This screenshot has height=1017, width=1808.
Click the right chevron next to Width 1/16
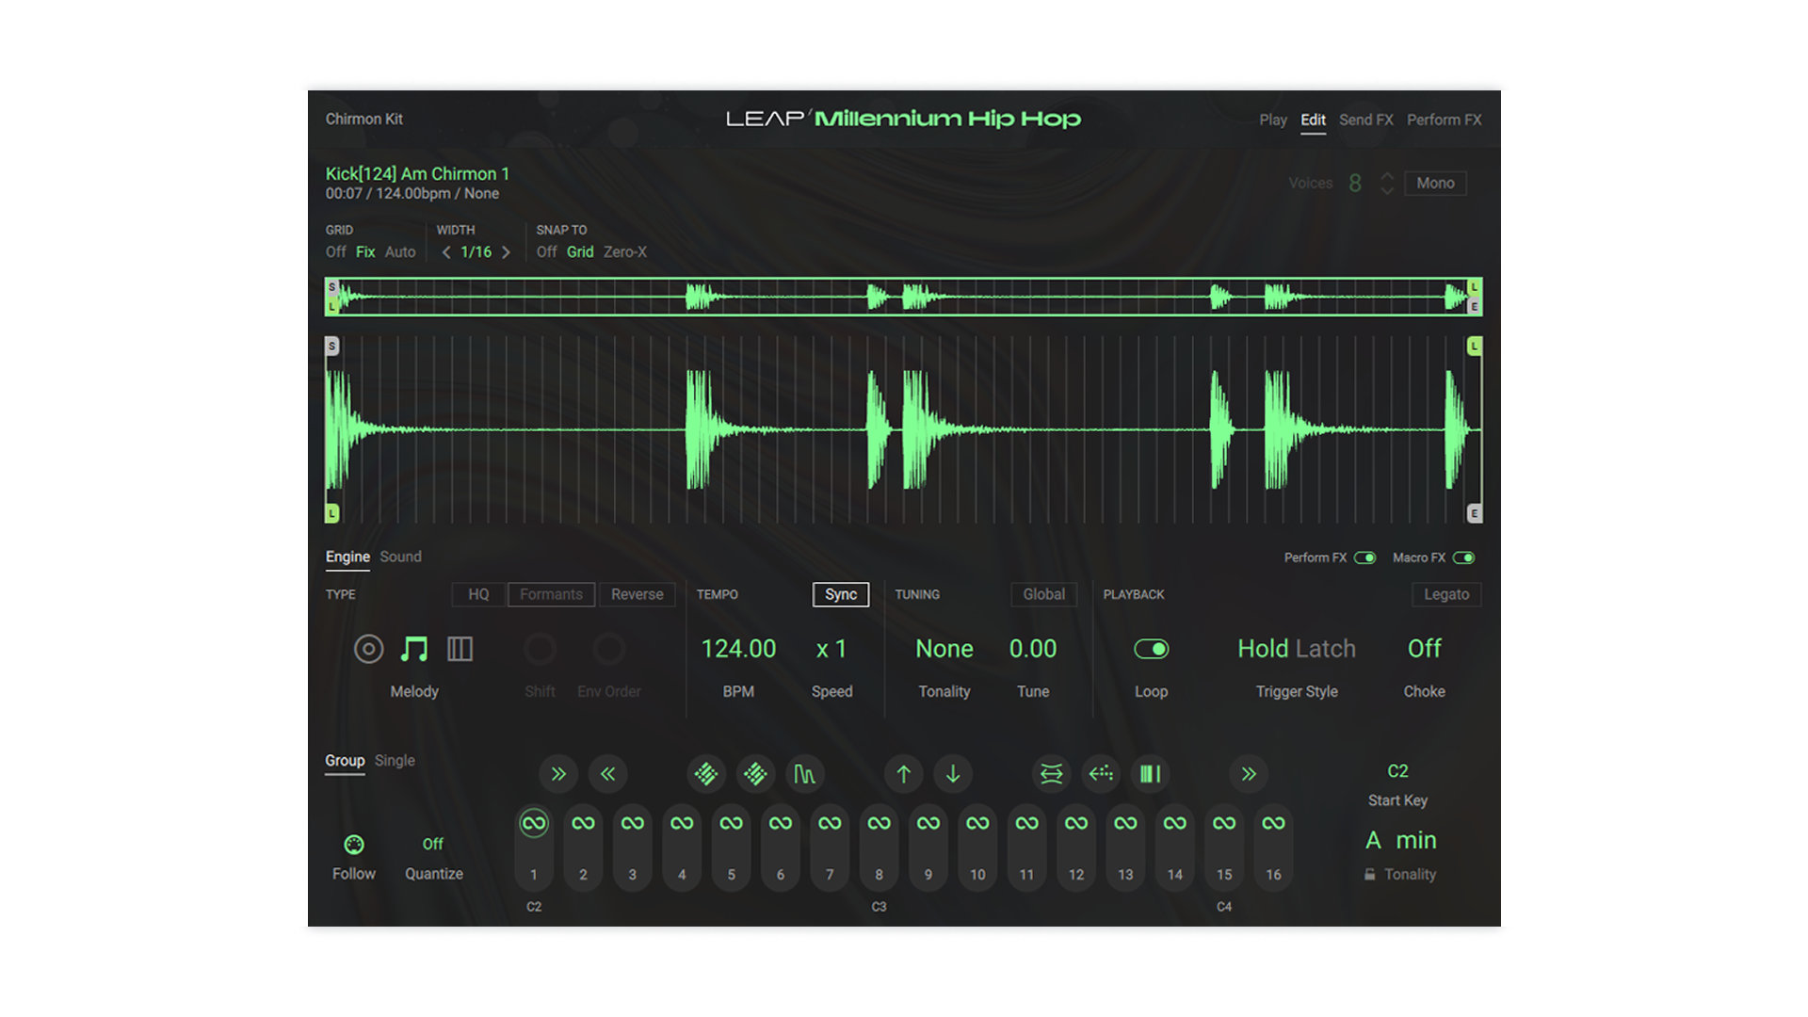click(x=506, y=252)
